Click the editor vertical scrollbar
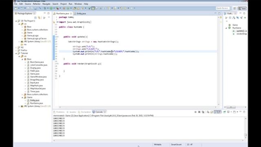The height and width of the screenshot is (147, 261). pos(219,61)
